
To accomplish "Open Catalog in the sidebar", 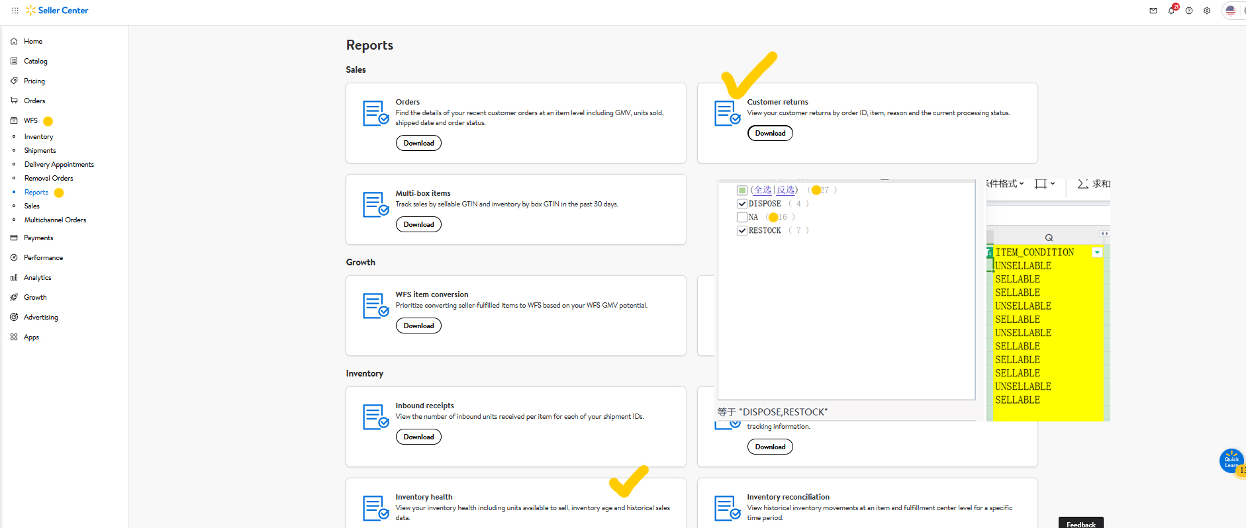I will [36, 61].
